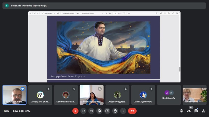Turn on the camera

click(x=83, y=111)
